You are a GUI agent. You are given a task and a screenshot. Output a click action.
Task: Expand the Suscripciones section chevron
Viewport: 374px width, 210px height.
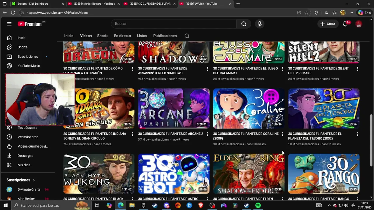coord(34,180)
